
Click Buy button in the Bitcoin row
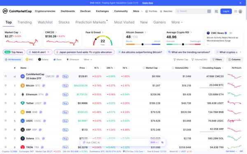[x=65, y=86]
